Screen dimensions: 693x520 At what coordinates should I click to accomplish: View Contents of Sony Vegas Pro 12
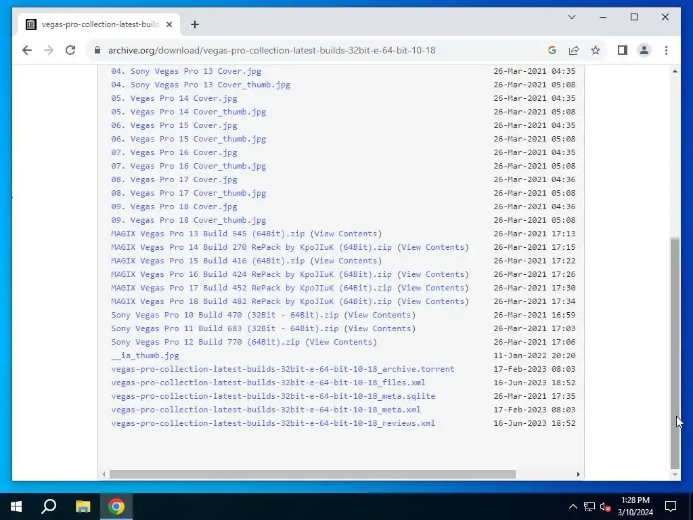[x=341, y=342]
